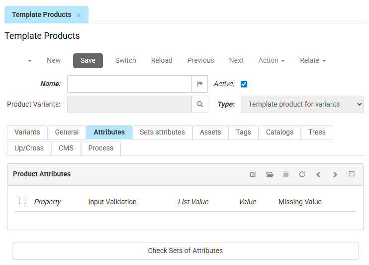Click the New button
Screen dimensions: 369x265
click(x=54, y=61)
